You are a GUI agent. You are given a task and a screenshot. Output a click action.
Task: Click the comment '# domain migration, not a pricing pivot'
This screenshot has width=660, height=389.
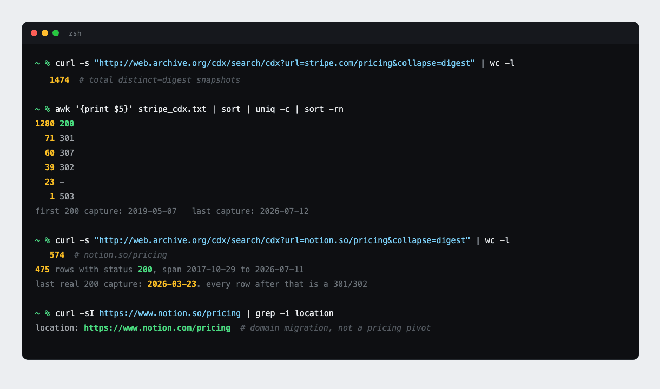click(335, 328)
